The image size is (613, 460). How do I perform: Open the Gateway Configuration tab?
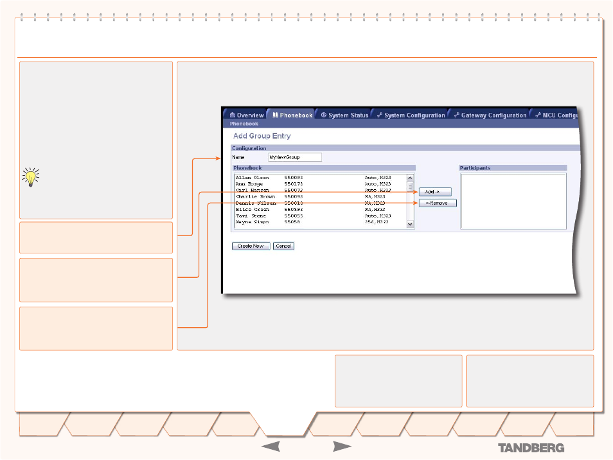point(490,115)
